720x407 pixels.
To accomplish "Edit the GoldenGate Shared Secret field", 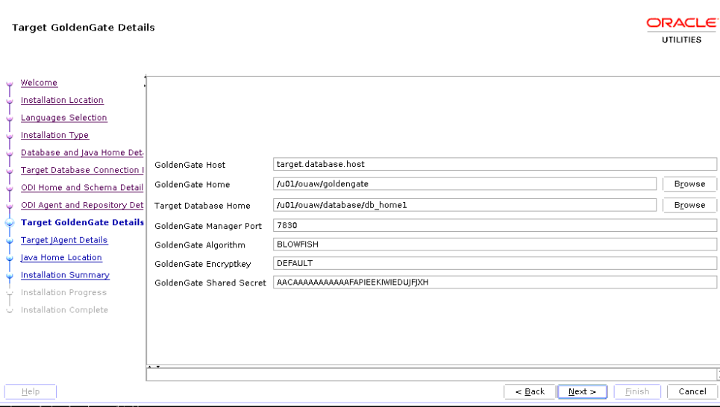I will (x=495, y=283).
